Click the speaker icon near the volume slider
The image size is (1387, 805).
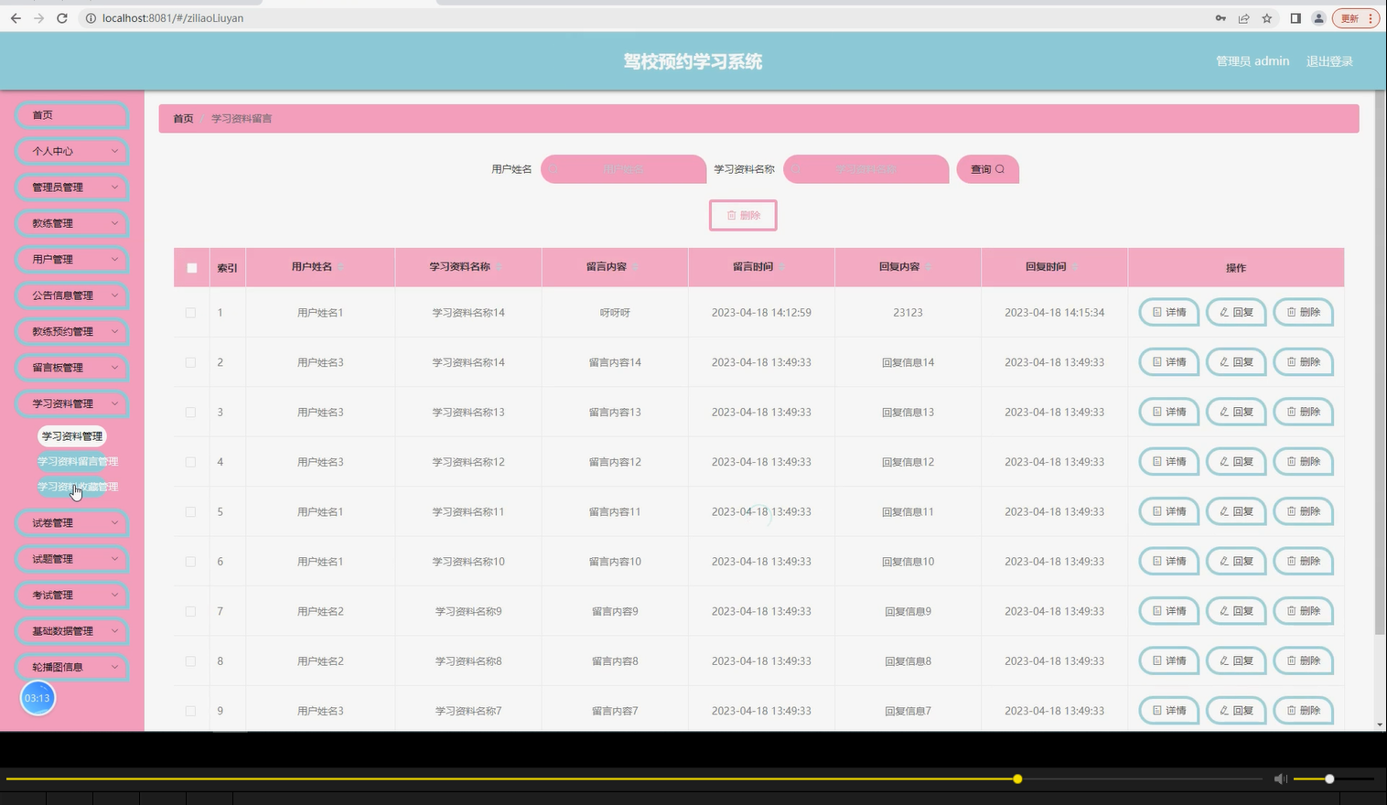pos(1280,778)
